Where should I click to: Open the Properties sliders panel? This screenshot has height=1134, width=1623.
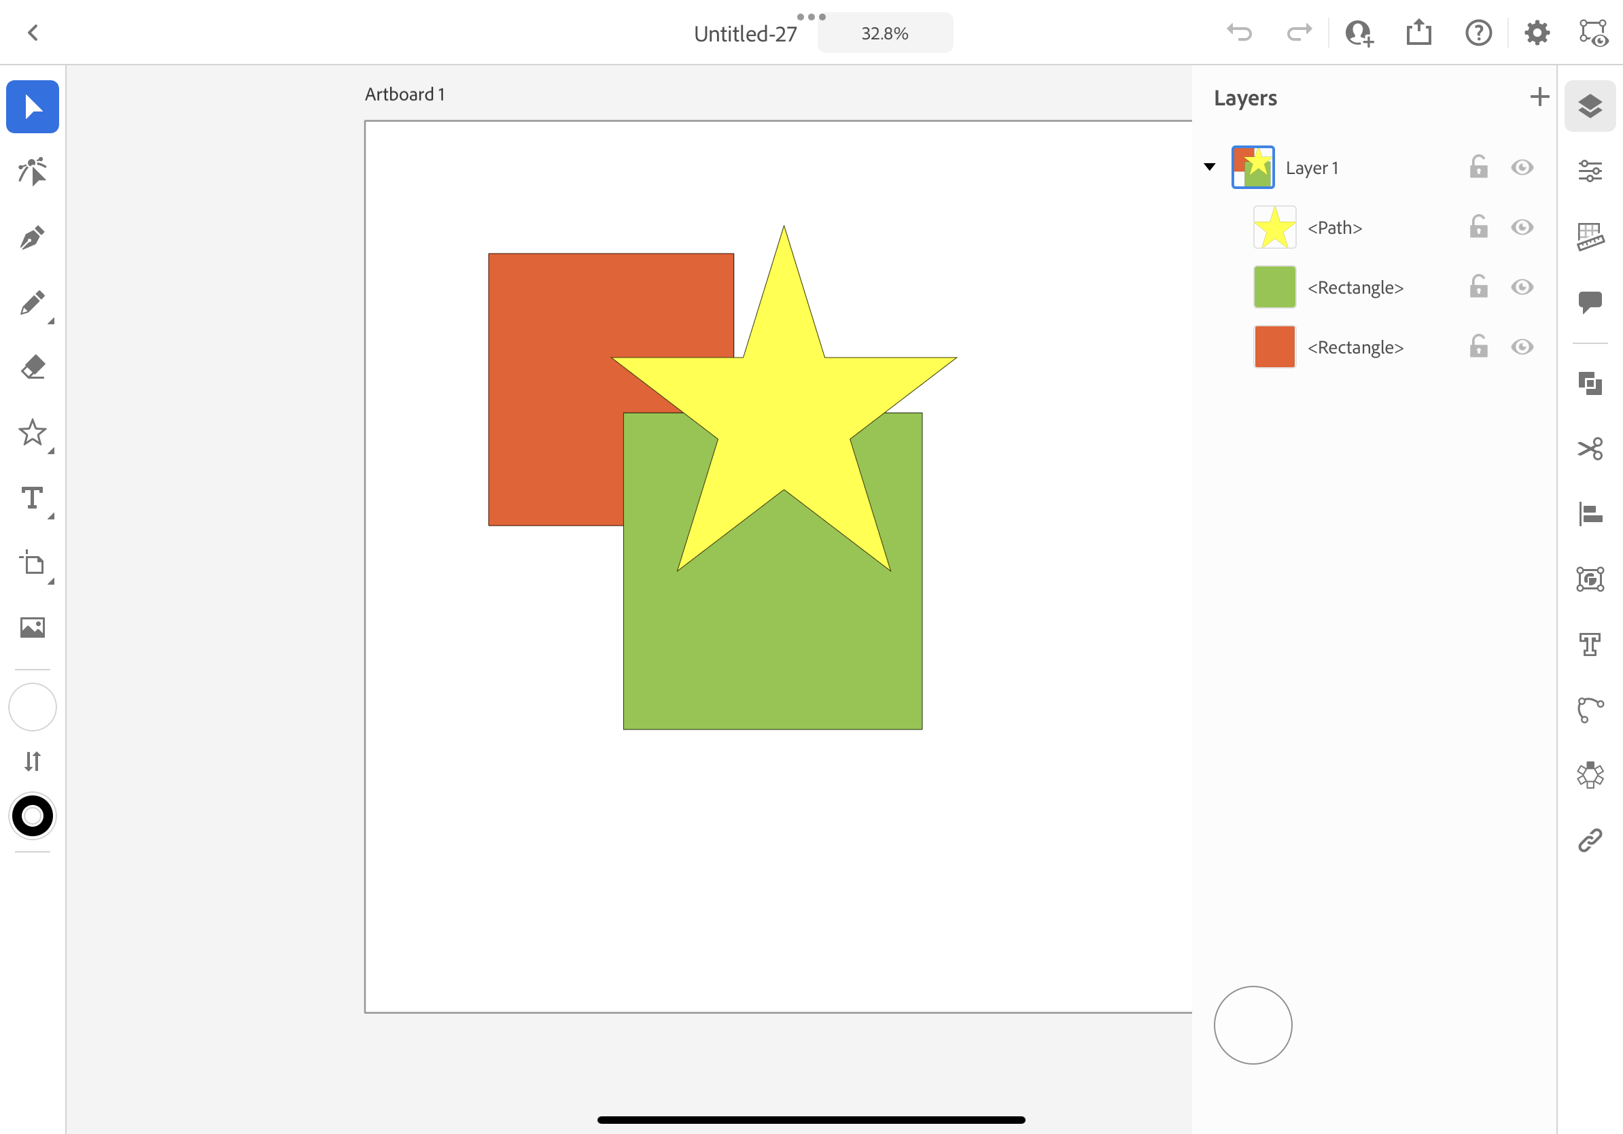tap(1590, 171)
